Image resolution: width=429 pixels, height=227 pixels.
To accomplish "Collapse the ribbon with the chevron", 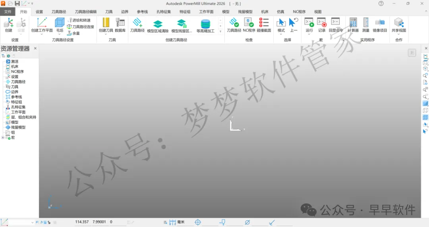I will coord(426,12).
